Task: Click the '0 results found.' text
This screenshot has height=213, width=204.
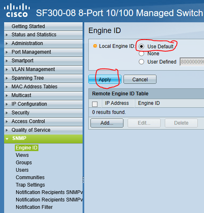Action: click(109, 112)
